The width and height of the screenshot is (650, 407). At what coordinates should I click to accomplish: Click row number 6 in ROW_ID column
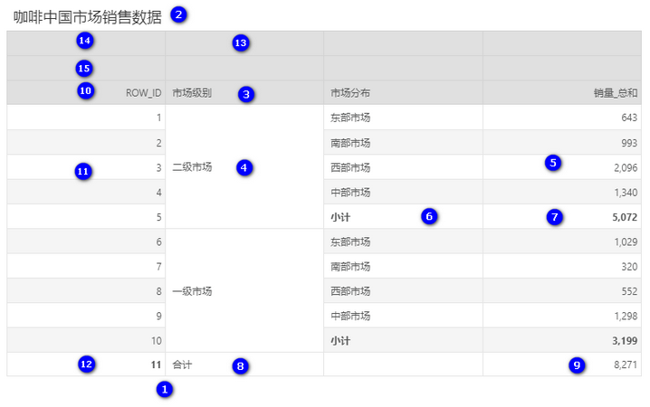pos(158,241)
